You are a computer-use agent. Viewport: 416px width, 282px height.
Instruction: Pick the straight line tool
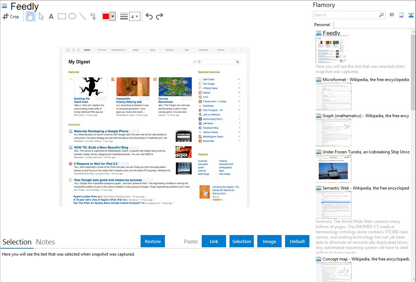83,16
